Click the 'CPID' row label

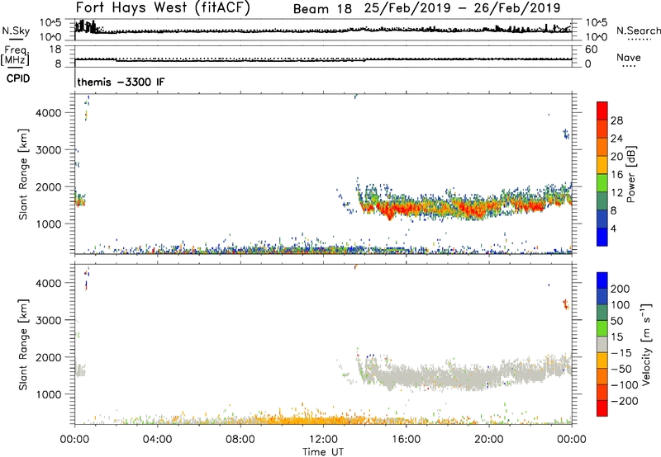click(x=17, y=78)
